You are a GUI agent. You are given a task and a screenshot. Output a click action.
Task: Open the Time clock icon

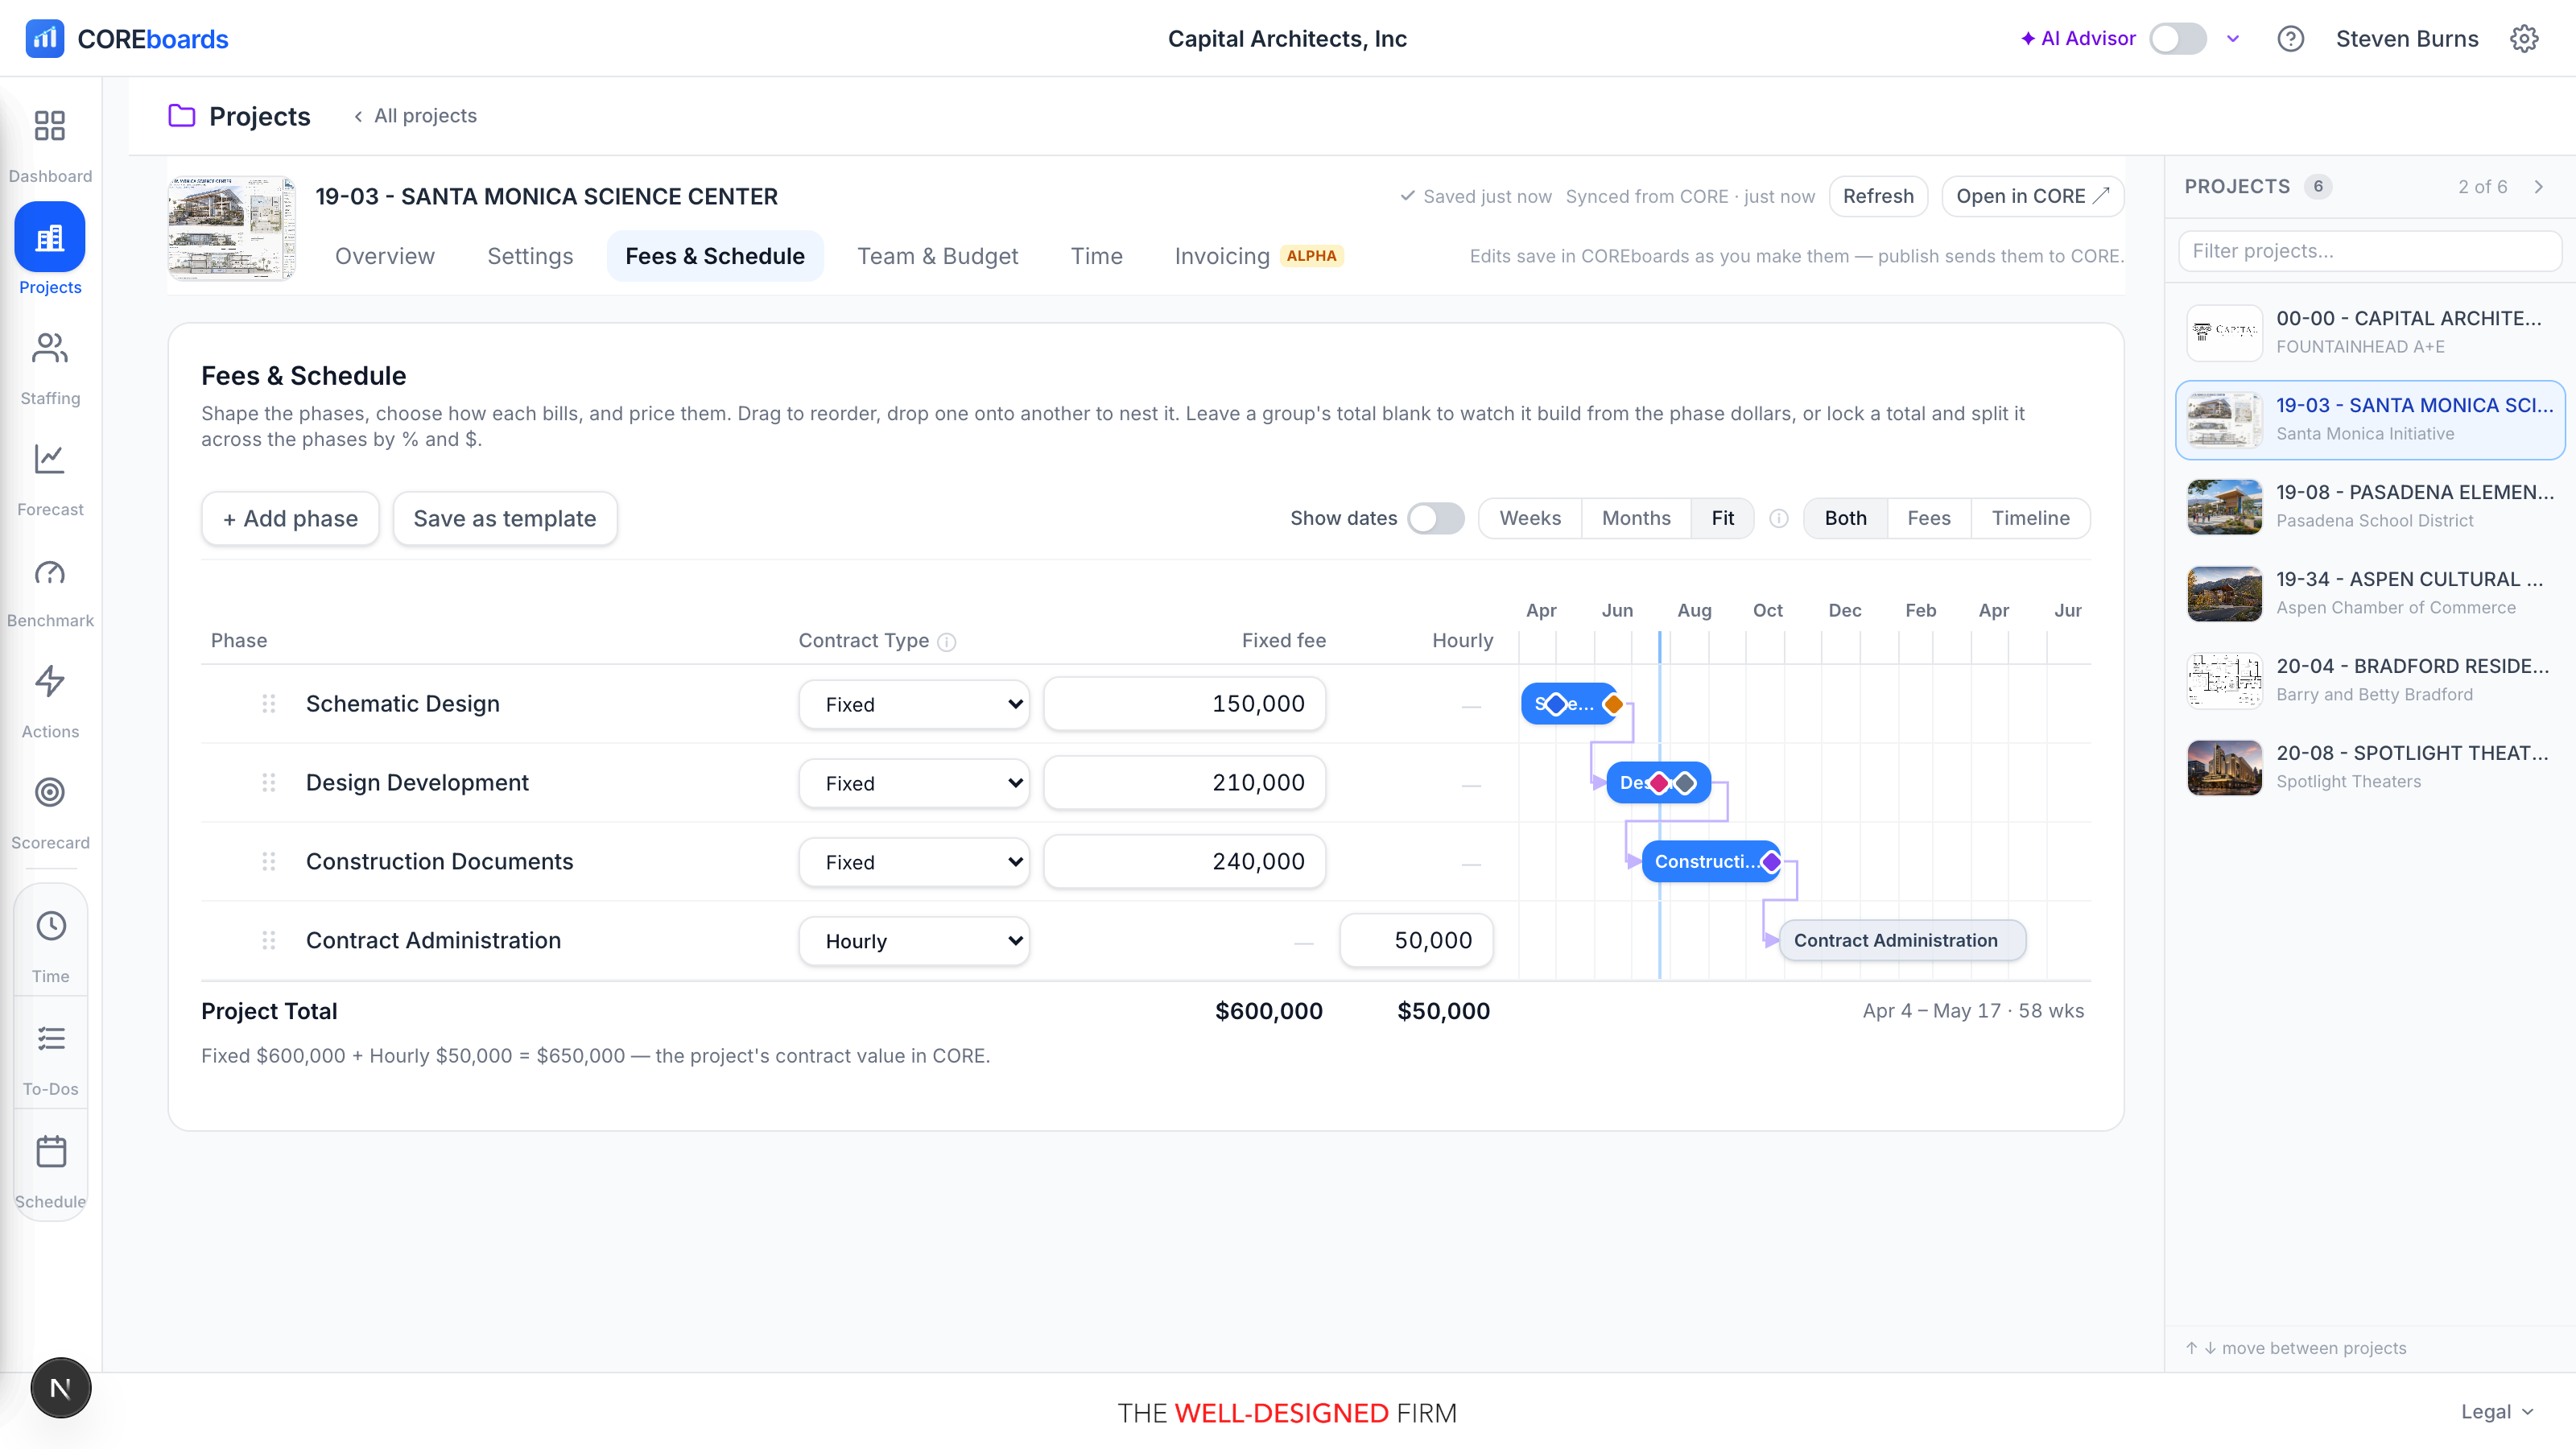51,926
